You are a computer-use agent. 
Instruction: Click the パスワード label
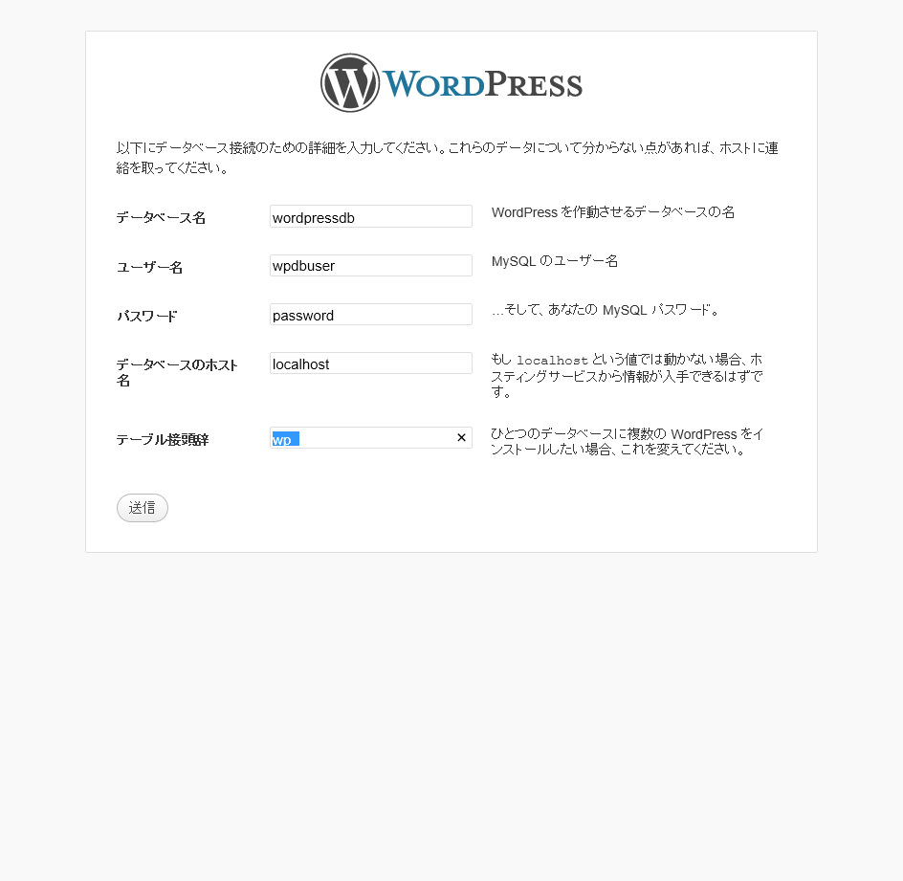click(147, 316)
